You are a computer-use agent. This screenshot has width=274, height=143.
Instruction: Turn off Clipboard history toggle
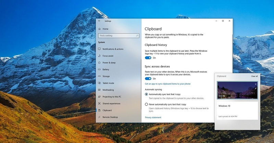tap(148, 58)
